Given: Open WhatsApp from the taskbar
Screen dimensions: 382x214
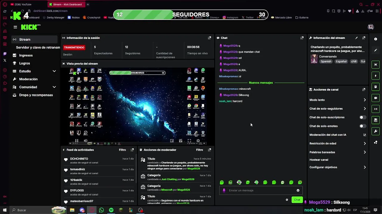Looking at the screenshot, I should (x=101, y=210).
